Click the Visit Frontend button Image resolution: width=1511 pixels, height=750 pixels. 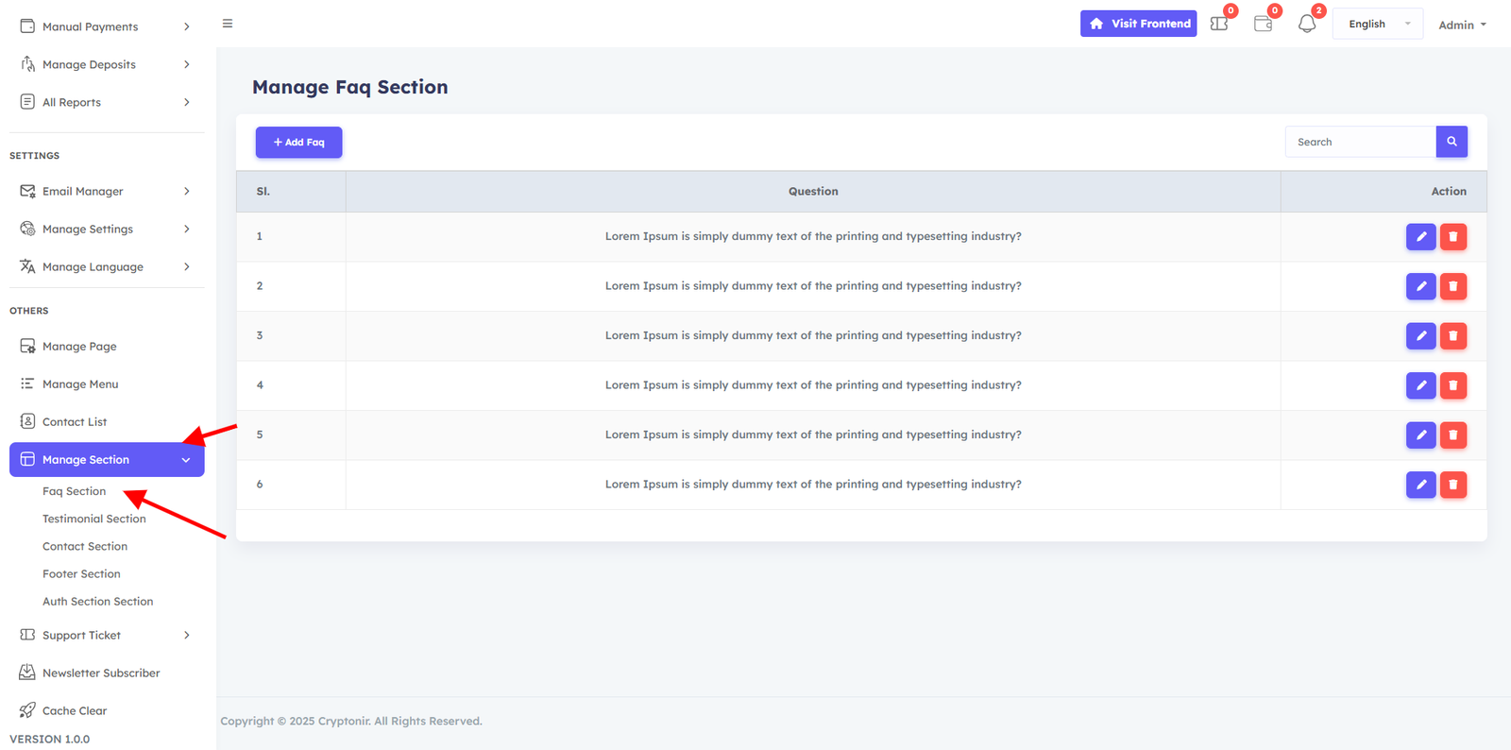click(1138, 24)
